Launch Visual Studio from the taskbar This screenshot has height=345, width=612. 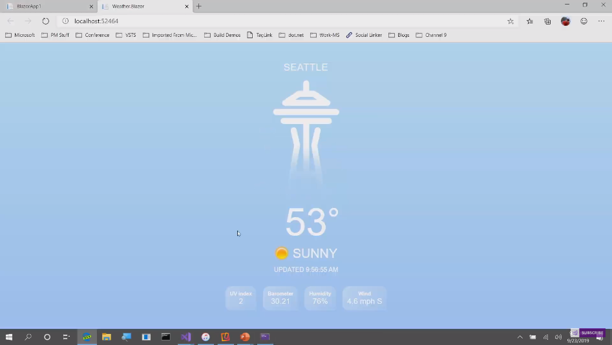[186, 337]
